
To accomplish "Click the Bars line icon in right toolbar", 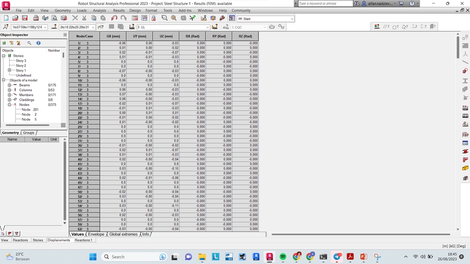I will tap(465, 62).
